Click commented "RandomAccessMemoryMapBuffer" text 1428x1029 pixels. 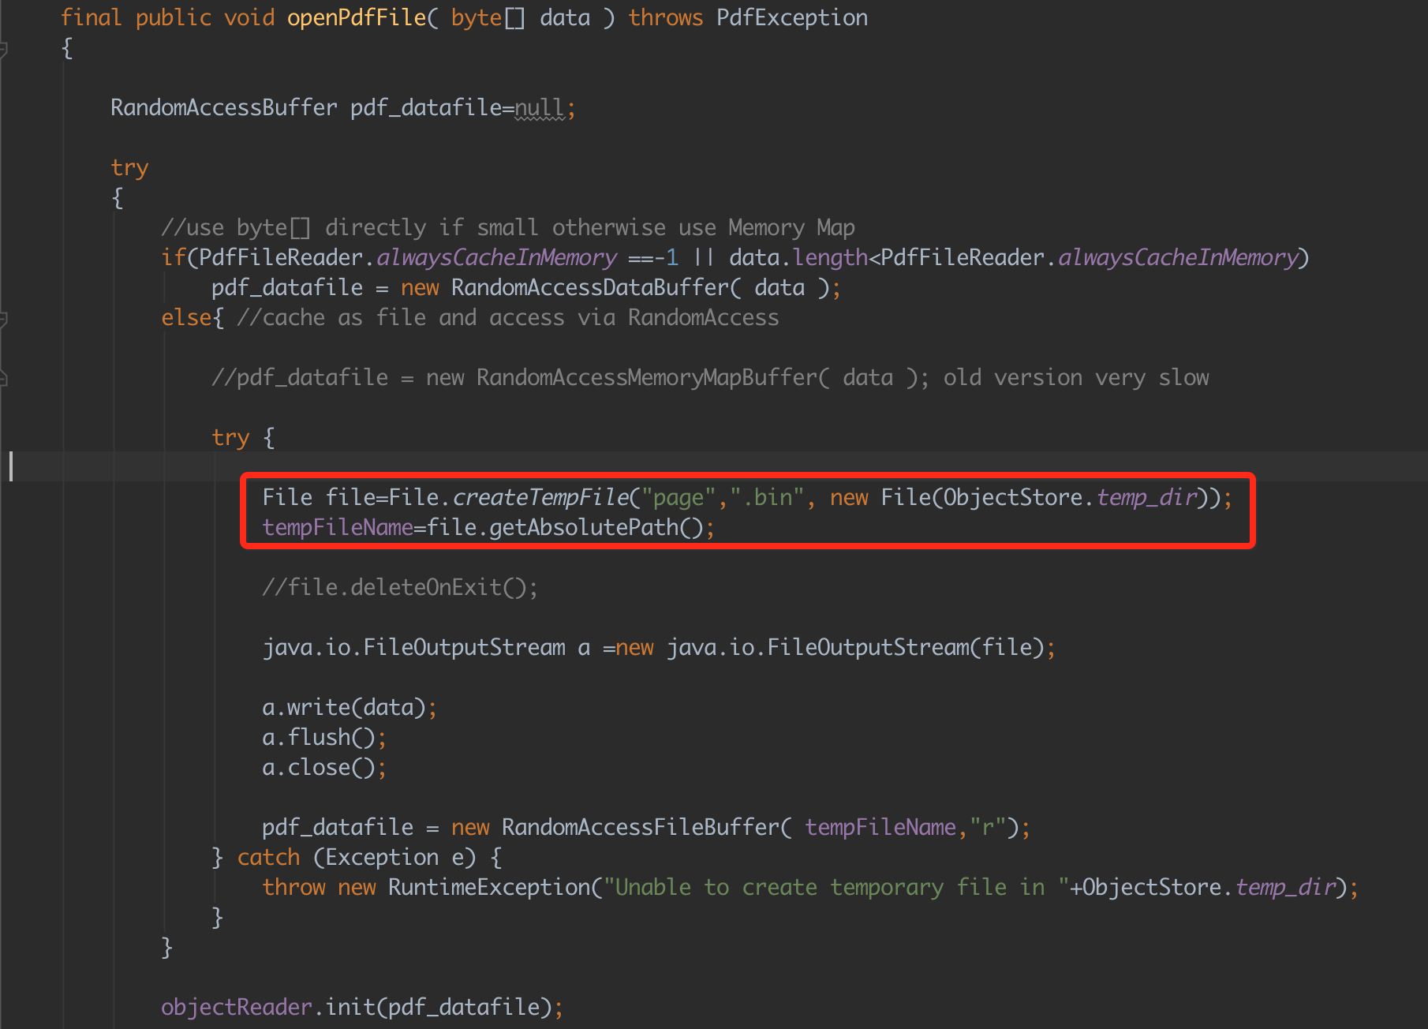647,377
